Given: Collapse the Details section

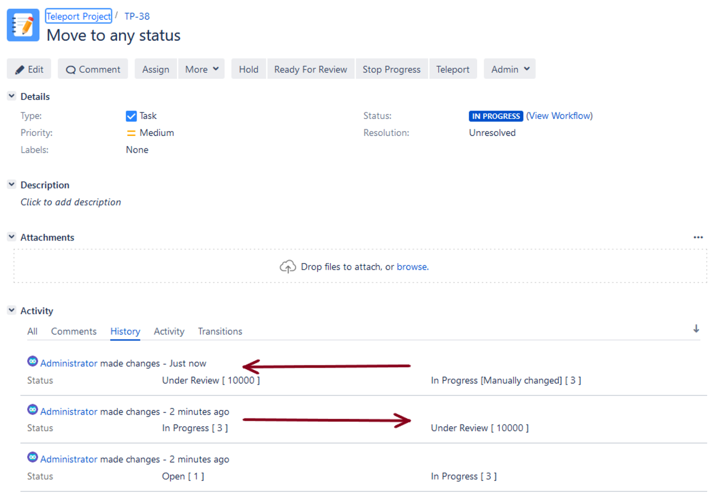Looking at the screenshot, I should [12, 96].
